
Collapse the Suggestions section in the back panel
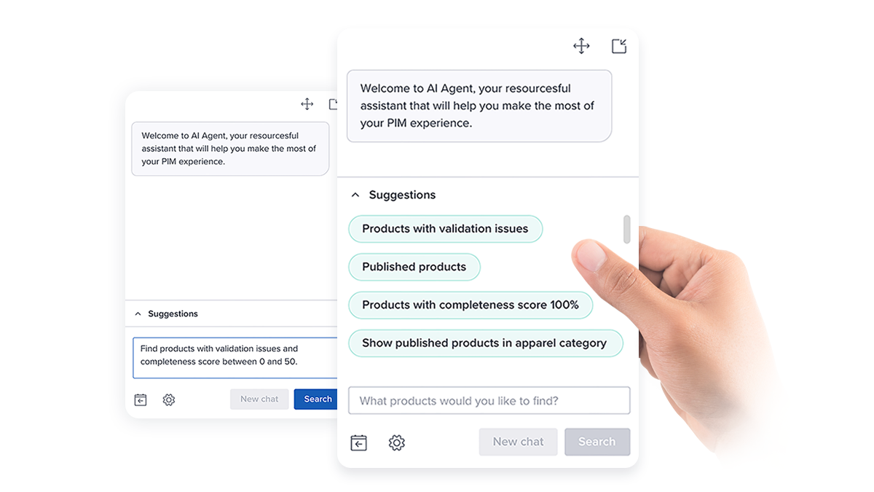point(138,314)
